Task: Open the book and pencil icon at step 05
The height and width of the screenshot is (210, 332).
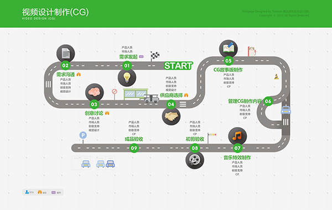Action: coord(228,49)
